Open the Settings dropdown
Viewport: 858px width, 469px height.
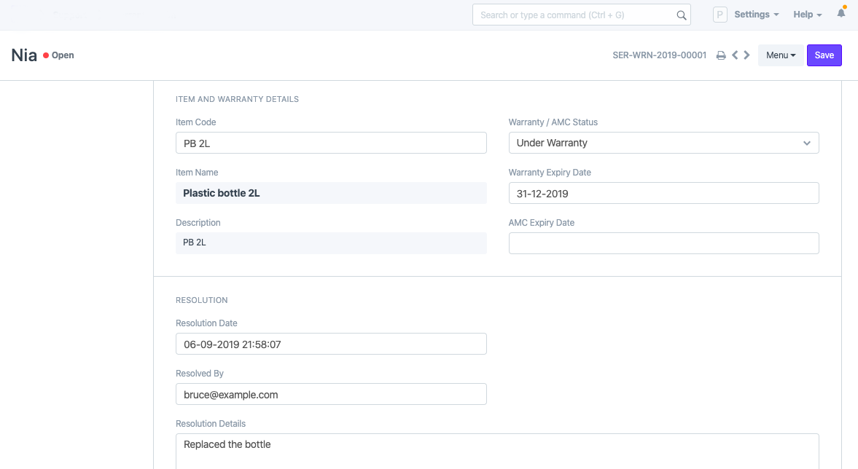click(756, 15)
